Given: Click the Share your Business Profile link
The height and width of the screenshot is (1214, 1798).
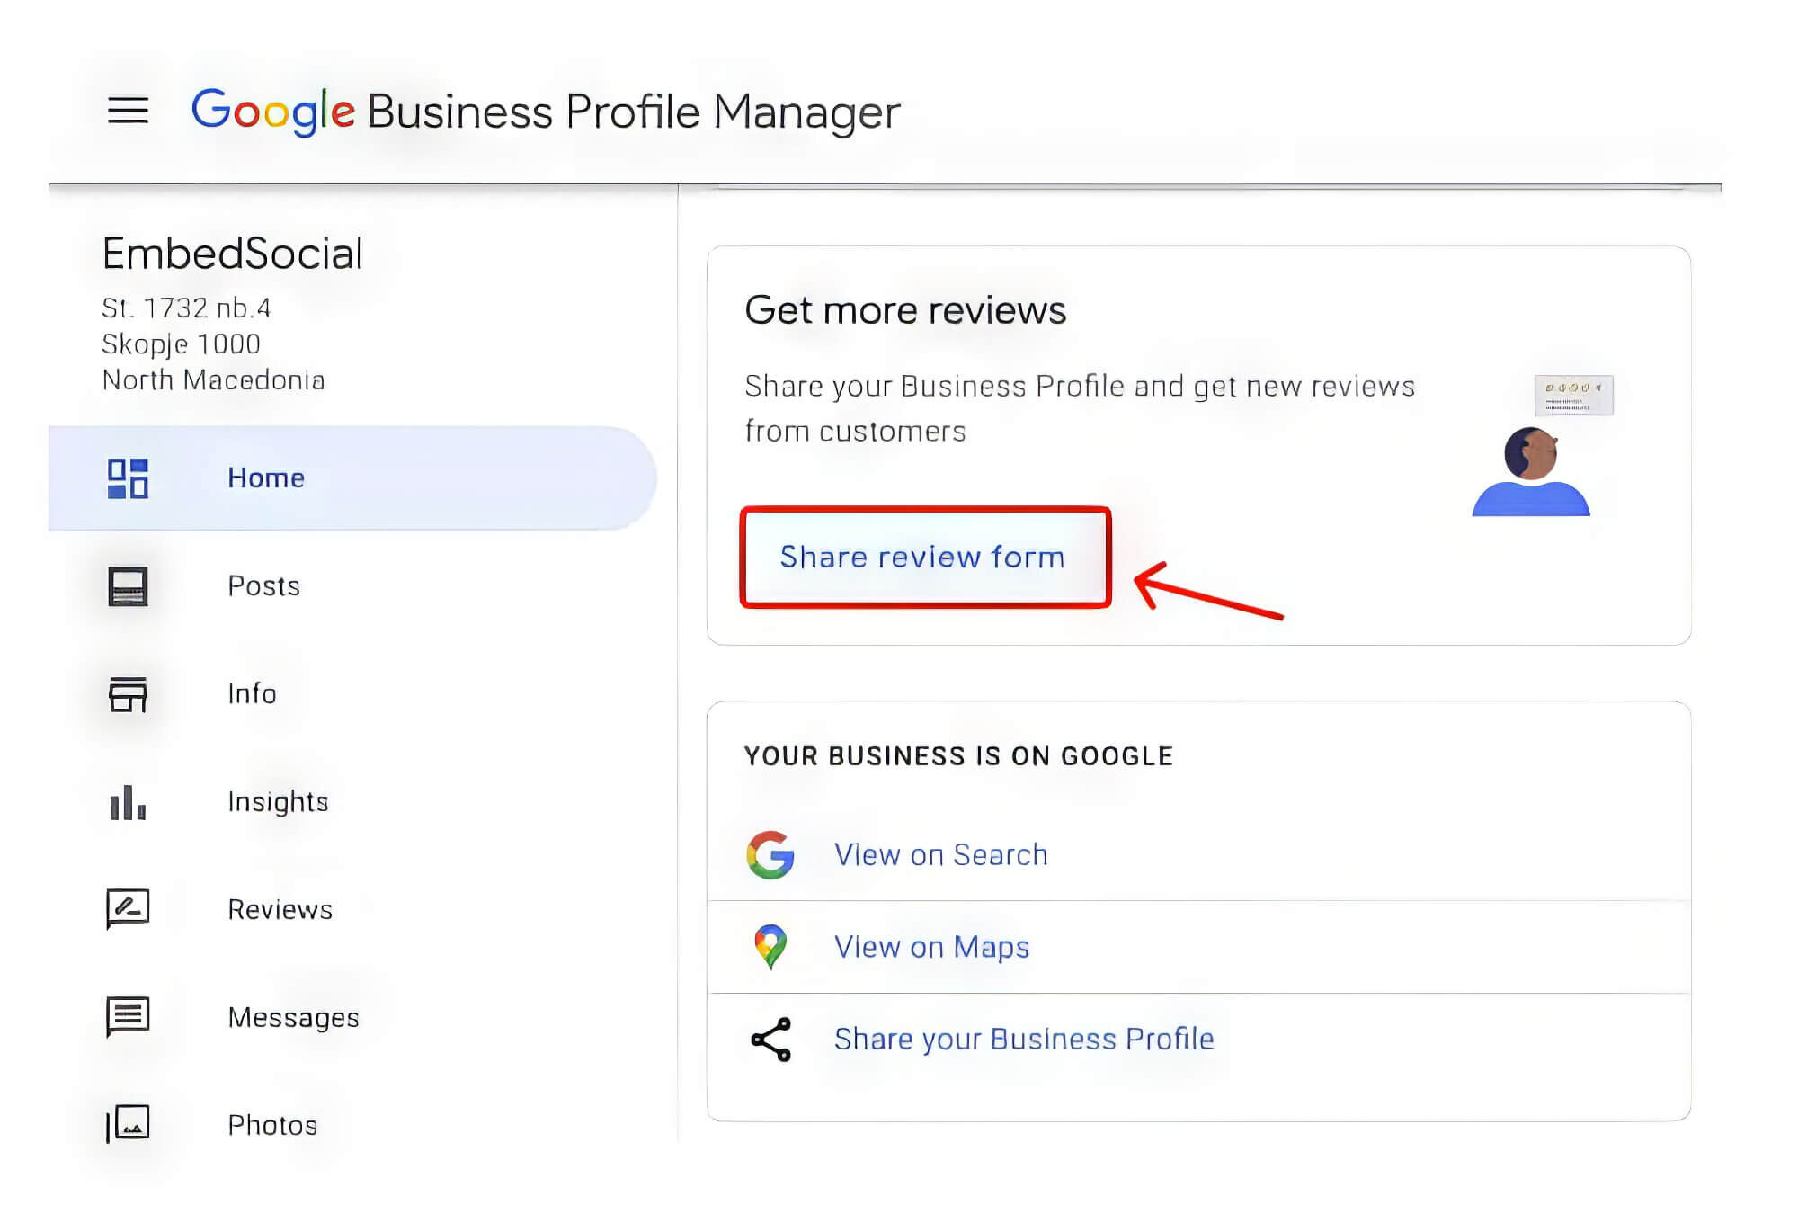Looking at the screenshot, I should click(x=1024, y=1040).
